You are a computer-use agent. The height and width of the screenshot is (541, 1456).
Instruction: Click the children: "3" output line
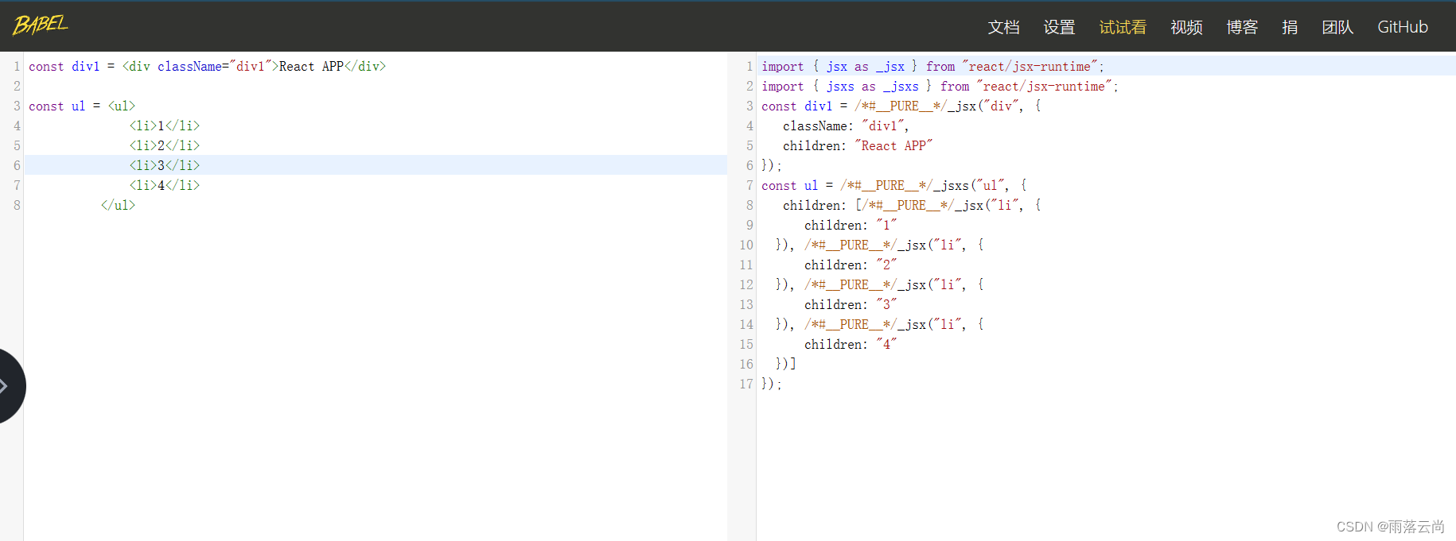(851, 304)
